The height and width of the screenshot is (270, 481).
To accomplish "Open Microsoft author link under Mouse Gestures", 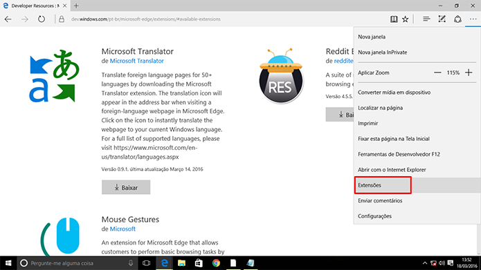I will 122,229.
